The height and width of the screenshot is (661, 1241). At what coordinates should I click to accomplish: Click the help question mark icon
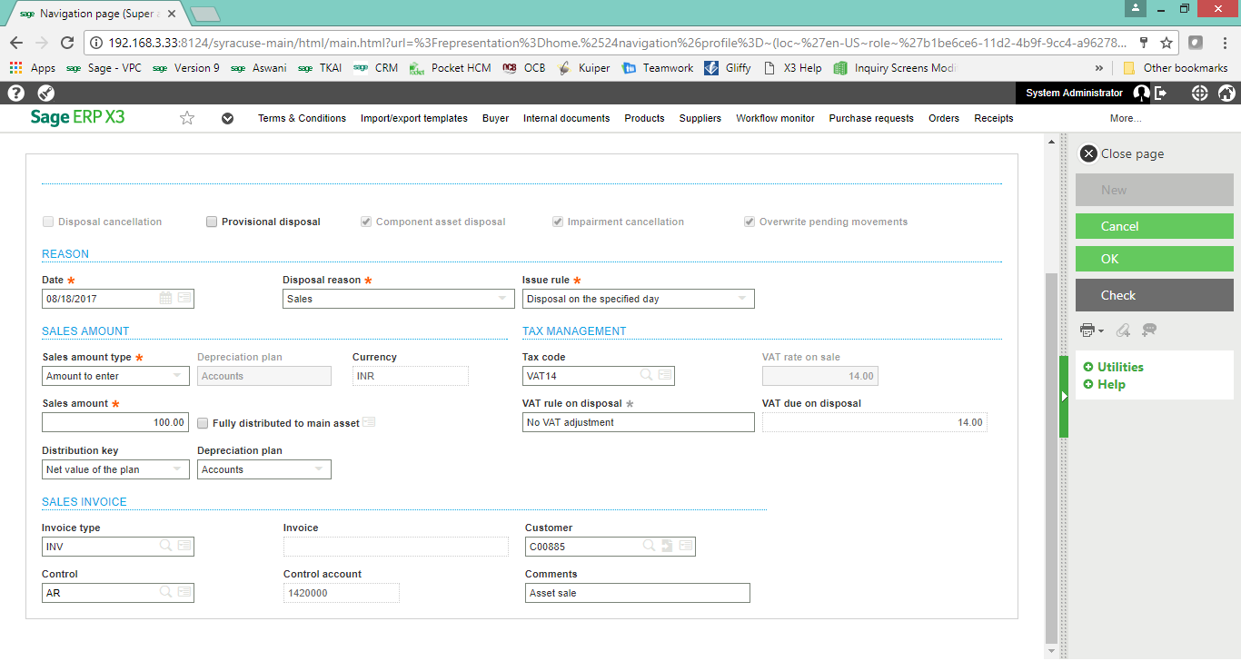tap(15, 93)
